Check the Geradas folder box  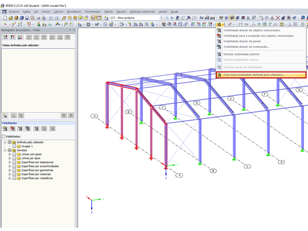coord(9,150)
